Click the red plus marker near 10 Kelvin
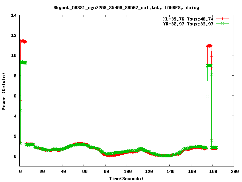Image resolution: width=242 pixels, height=182 pixels. [x=212, y=56]
